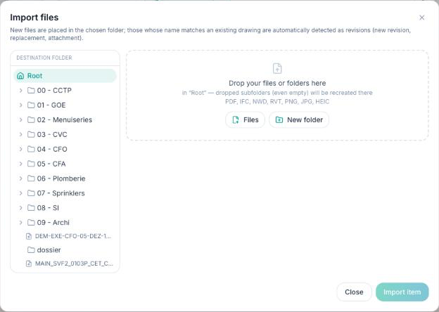Click the dossier folder icon
Screen dimensions: 439x312
click(x=31, y=250)
